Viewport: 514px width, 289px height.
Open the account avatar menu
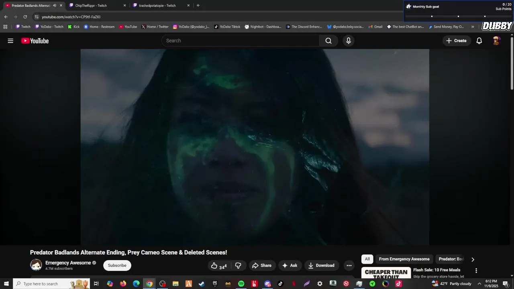coord(496,41)
